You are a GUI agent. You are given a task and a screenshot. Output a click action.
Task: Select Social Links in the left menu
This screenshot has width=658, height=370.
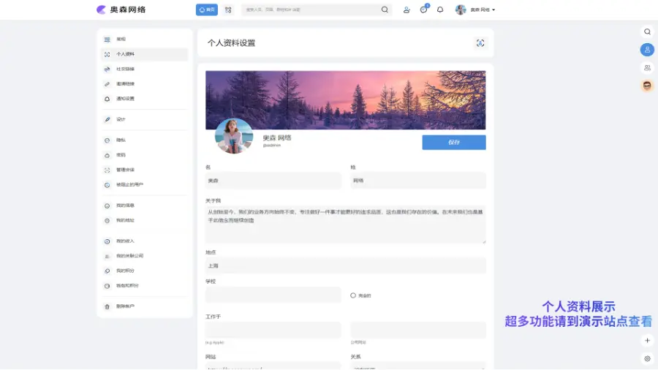[125, 69]
